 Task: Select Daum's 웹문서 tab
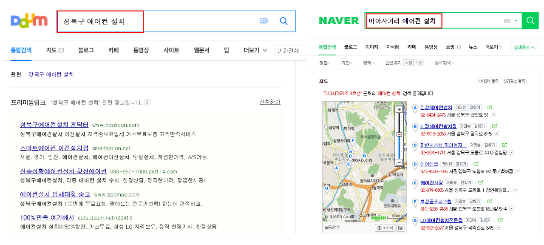201,50
